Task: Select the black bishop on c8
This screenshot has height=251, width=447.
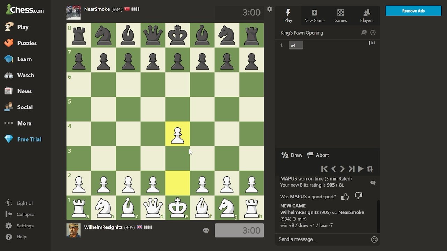Action: pos(128,35)
